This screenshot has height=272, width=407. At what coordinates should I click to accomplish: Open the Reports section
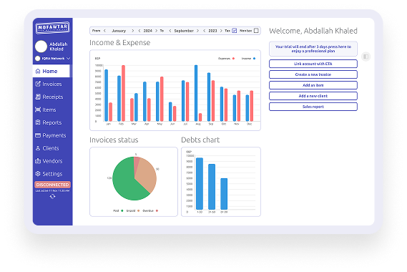[x=49, y=122]
